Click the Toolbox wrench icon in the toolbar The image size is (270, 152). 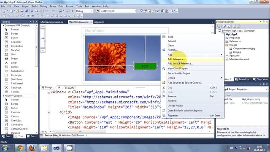coord(158,11)
